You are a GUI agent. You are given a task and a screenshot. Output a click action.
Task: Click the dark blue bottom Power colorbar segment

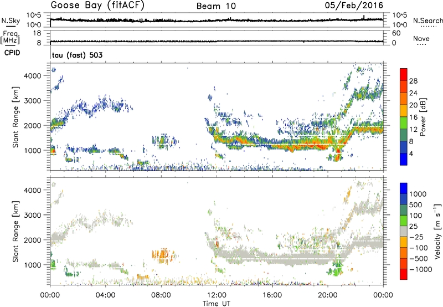pyautogui.click(x=404, y=159)
